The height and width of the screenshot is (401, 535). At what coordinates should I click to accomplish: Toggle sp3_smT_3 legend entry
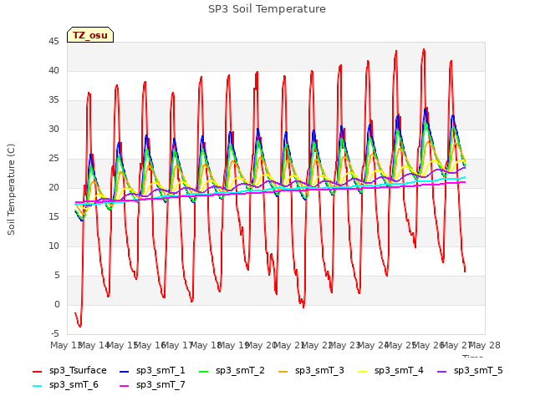coord(311,371)
